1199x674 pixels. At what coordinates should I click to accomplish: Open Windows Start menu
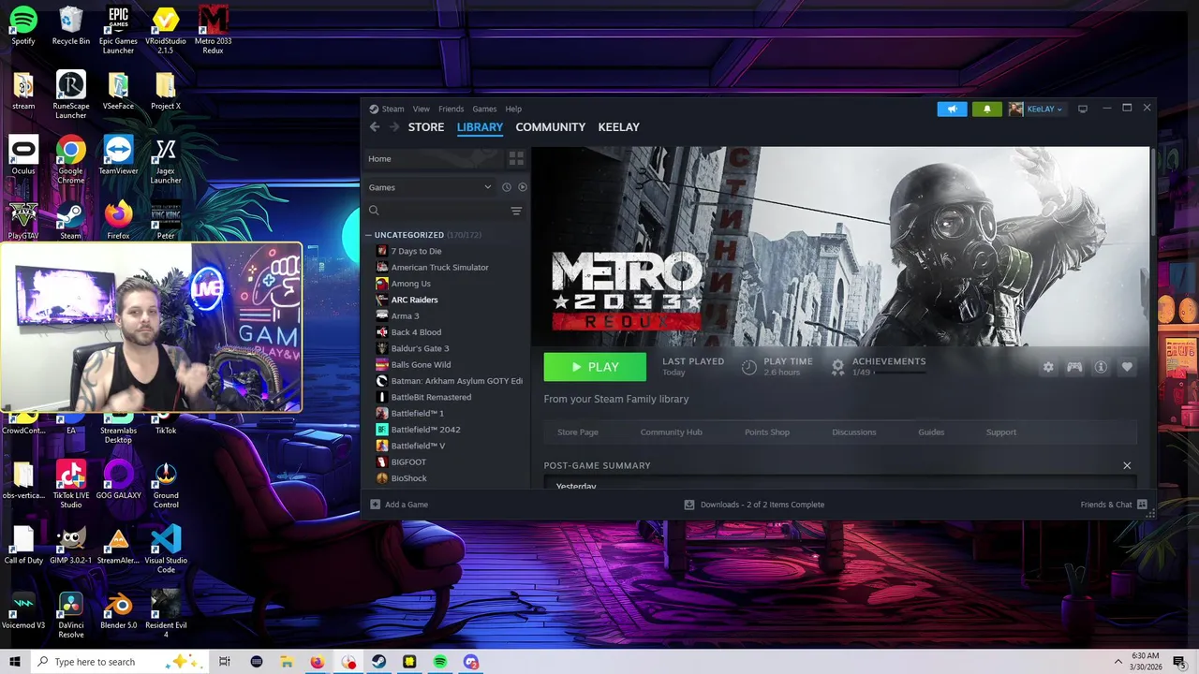tap(15, 662)
